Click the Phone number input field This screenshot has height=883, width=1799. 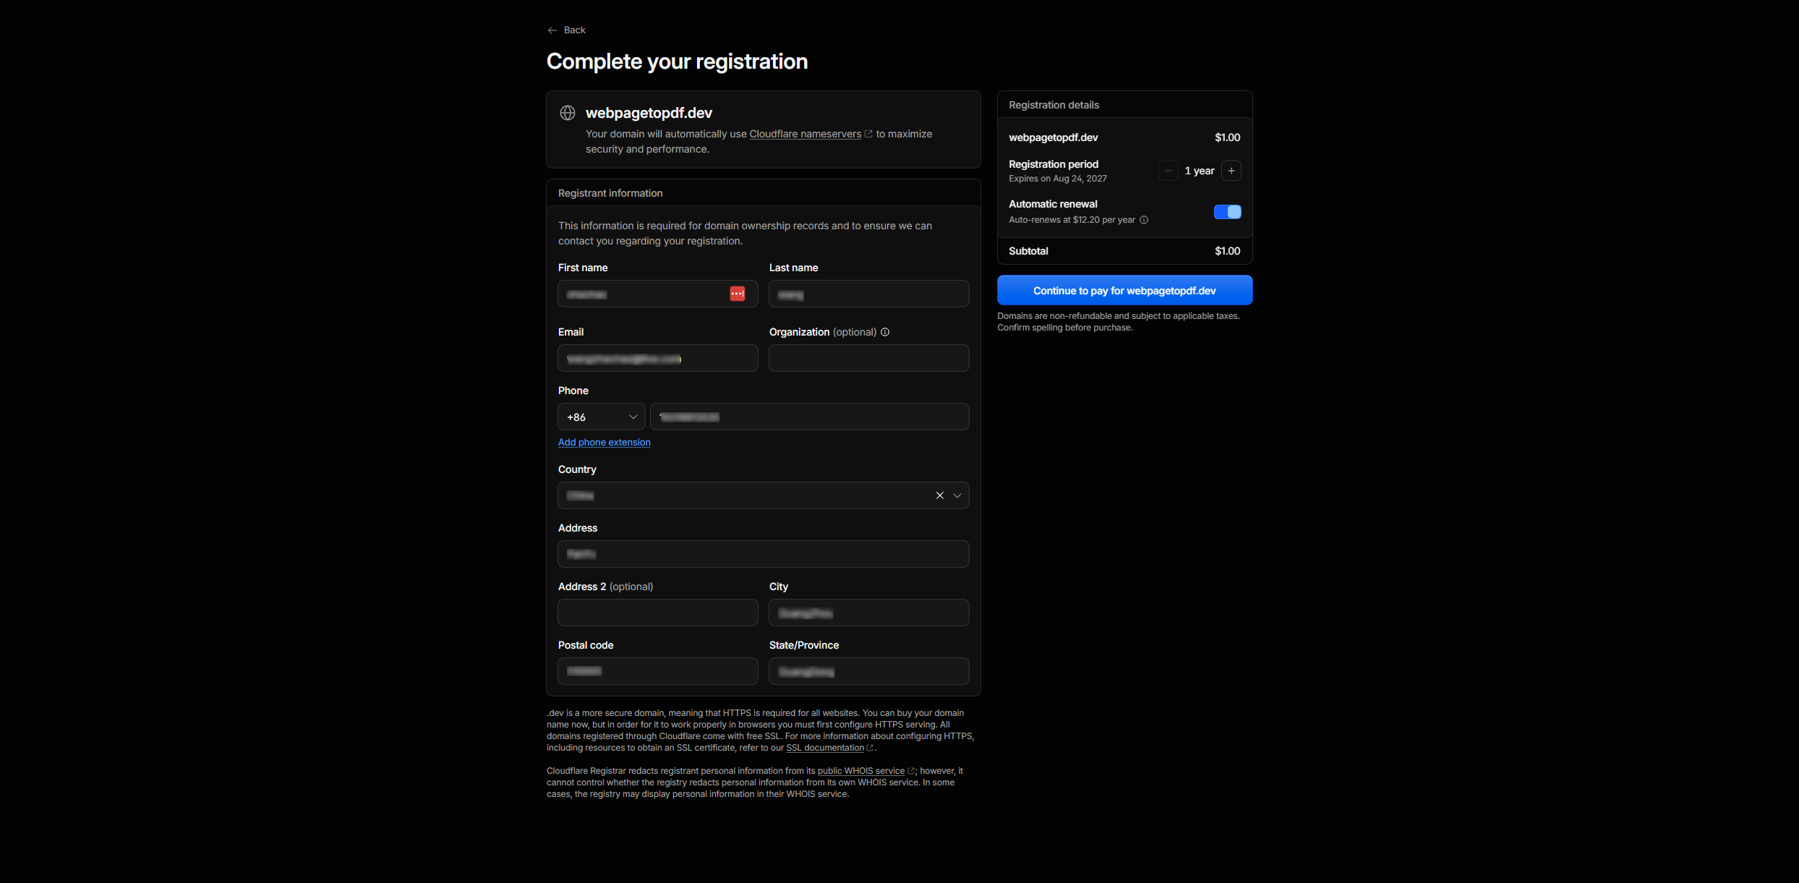[810, 417]
